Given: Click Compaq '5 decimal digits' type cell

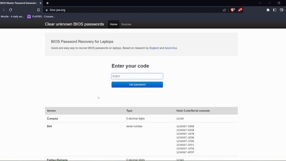Looking at the screenshot, I should click(135, 119).
